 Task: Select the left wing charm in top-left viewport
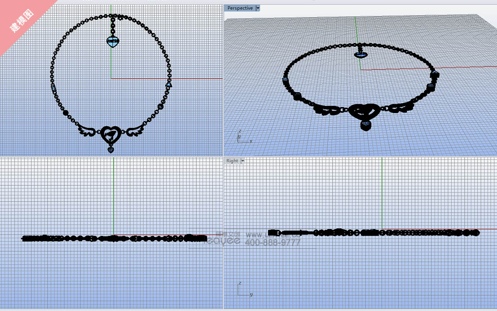tap(88, 130)
